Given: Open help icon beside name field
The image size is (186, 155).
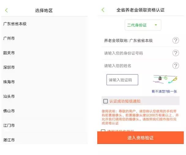Looking at the screenshot, I should click(176, 66).
